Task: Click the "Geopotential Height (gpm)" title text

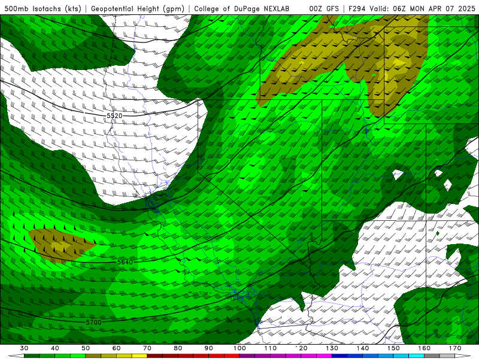Action: click(x=138, y=8)
